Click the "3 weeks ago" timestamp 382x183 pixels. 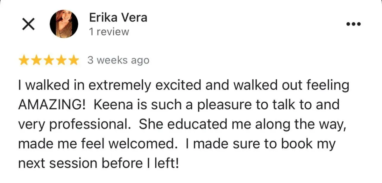(118, 60)
